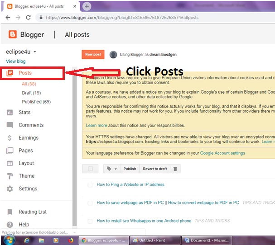Viewport: 275px width, 246px height.
Task: Open Posts in the sidebar
Action: click(25, 73)
